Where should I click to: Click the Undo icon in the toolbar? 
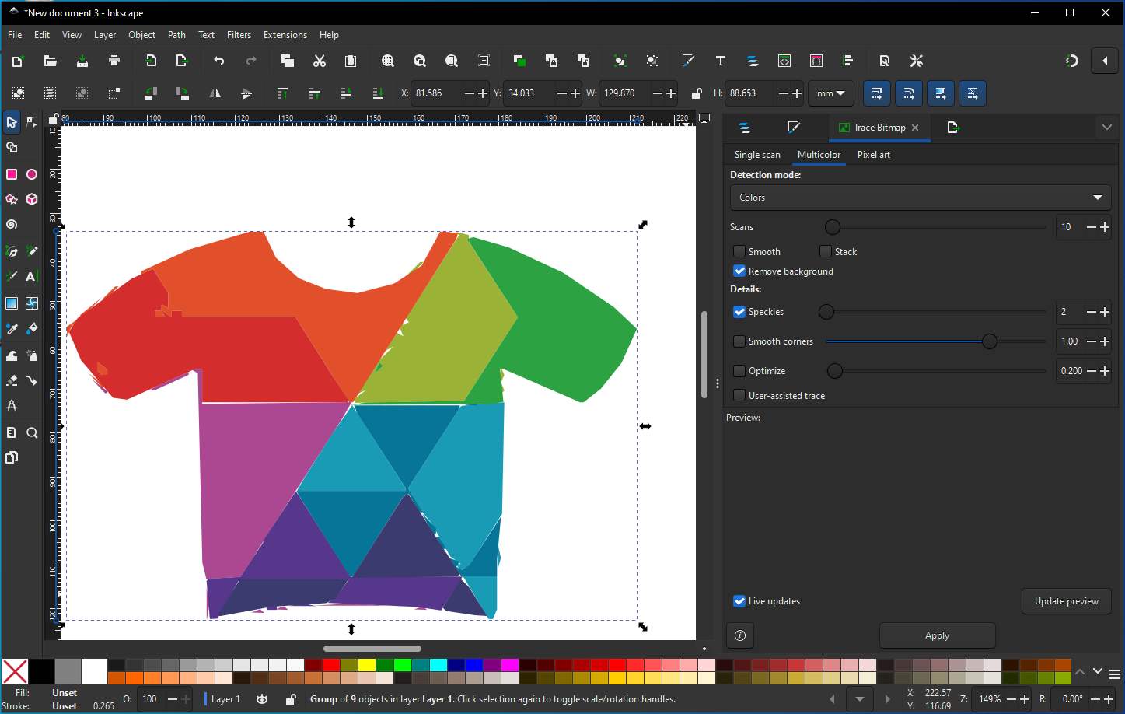click(x=218, y=61)
